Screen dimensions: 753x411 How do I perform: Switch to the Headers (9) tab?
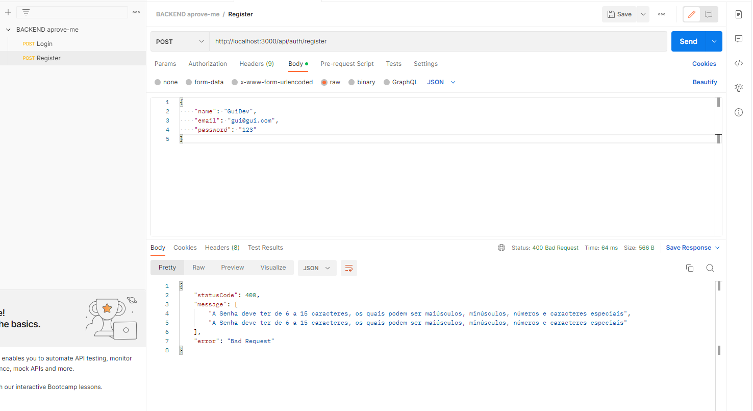coord(256,63)
